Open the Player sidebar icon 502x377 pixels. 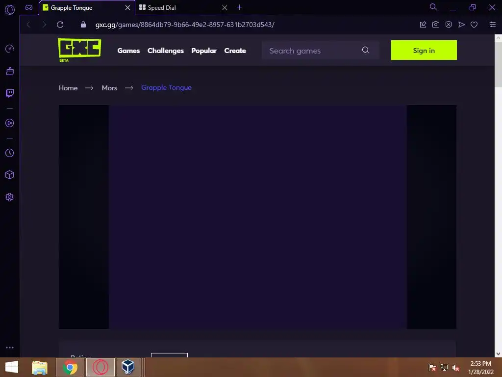(x=10, y=123)
